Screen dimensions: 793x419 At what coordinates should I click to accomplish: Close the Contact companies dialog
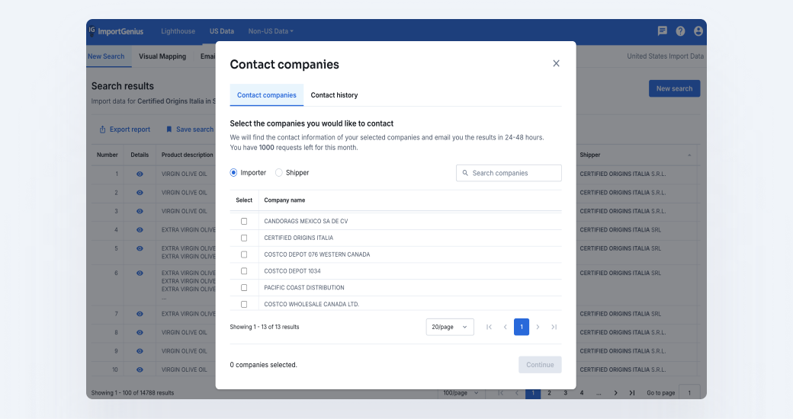556,63
